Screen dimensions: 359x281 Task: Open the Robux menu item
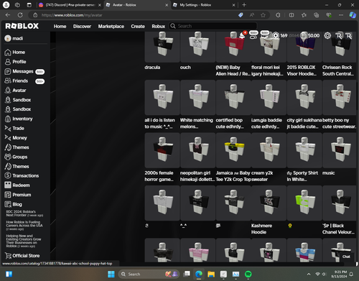(x=159, y=27)
